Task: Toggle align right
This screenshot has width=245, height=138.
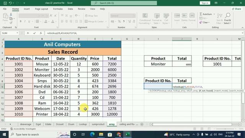Action: click(x=71, y=21)
